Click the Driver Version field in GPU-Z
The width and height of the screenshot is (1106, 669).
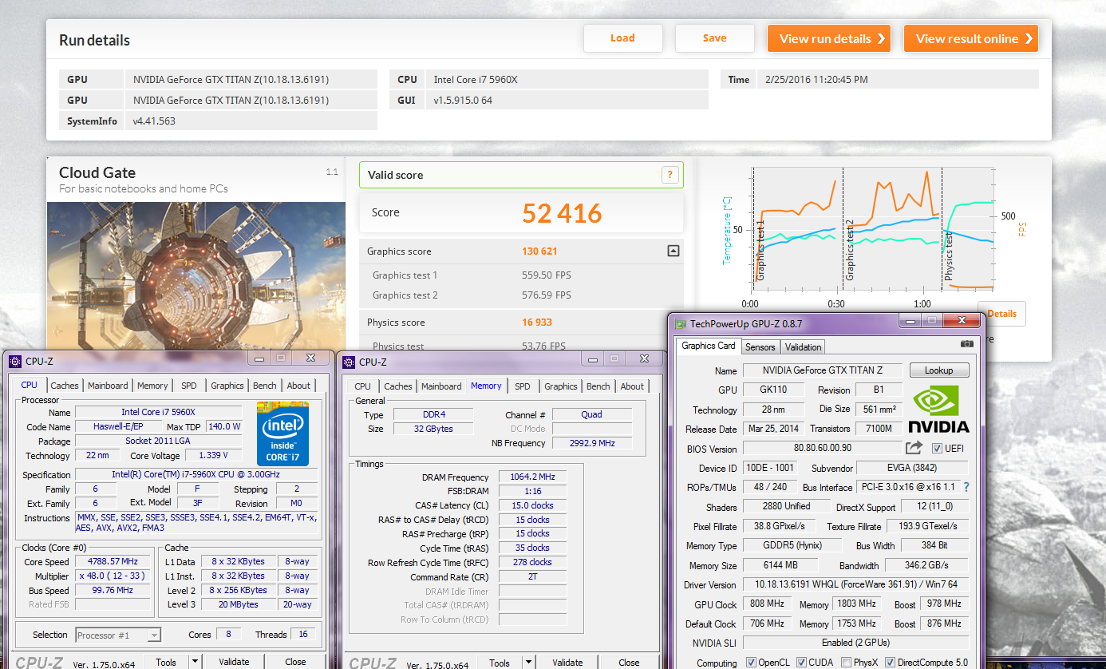855,585
